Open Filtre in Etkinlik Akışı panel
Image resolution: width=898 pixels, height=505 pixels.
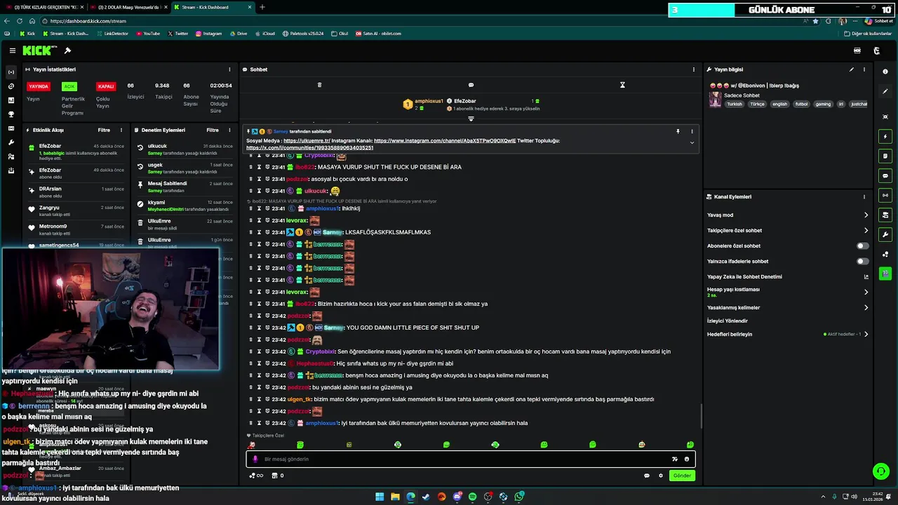104,130
